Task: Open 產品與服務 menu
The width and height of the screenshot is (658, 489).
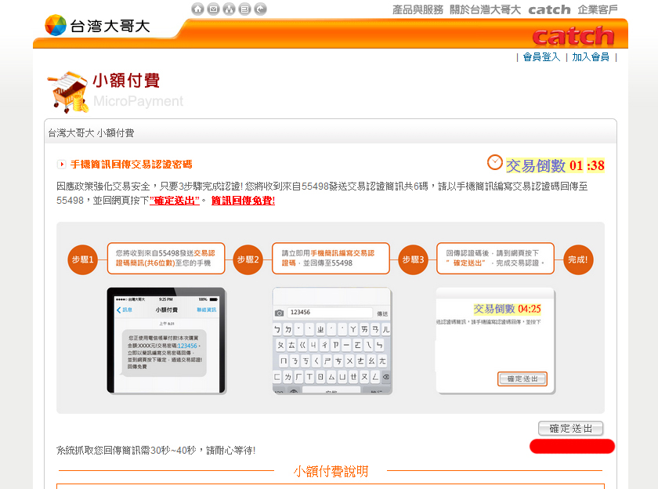Action: (418, 9)
